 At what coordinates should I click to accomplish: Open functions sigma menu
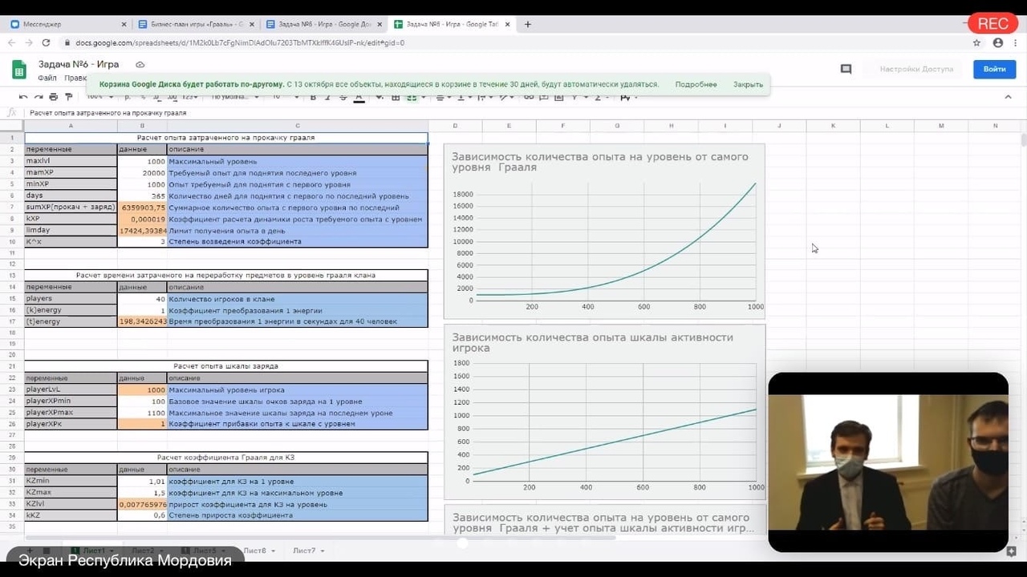(x=598, y=97)
